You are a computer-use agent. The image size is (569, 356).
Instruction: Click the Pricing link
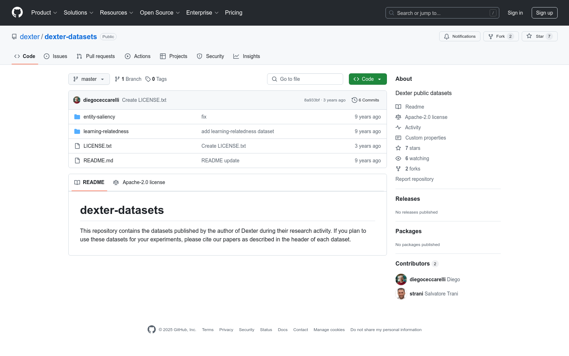(x=234, y=12)
